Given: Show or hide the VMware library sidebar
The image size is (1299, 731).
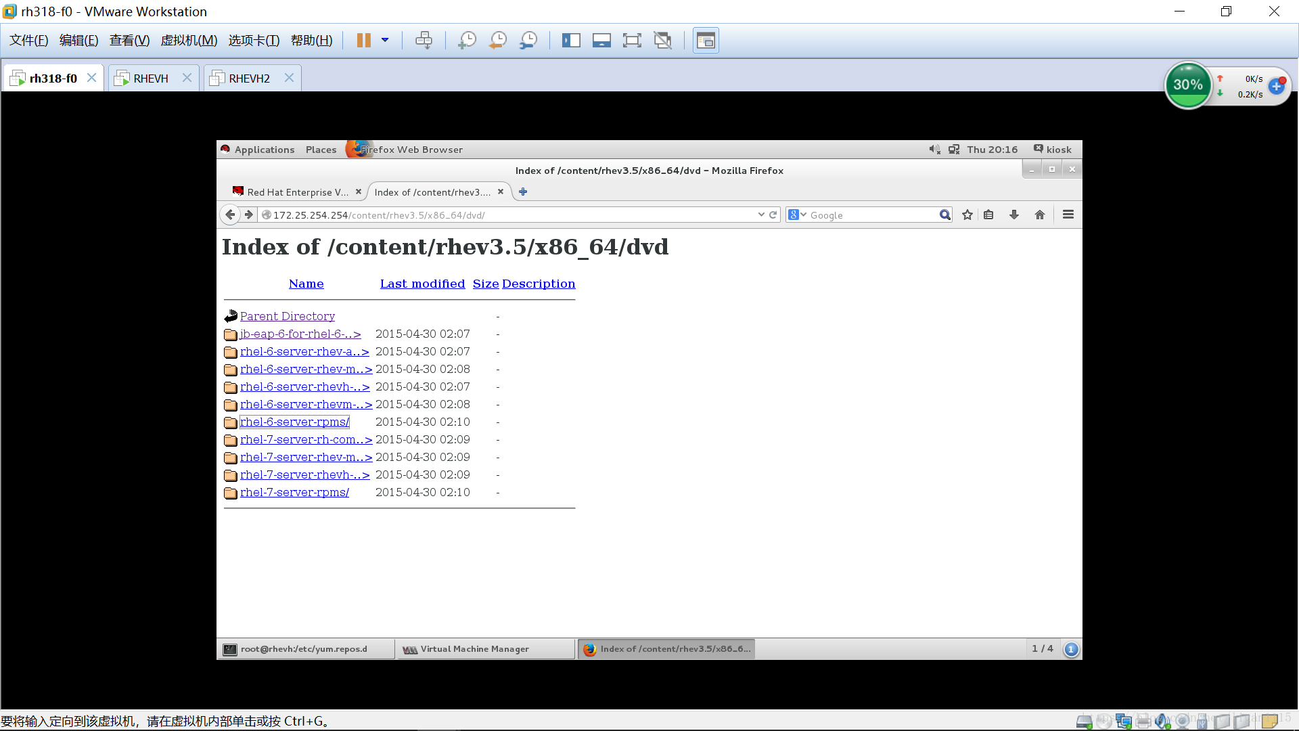Looking at the screenshot, I should point(571,41).
